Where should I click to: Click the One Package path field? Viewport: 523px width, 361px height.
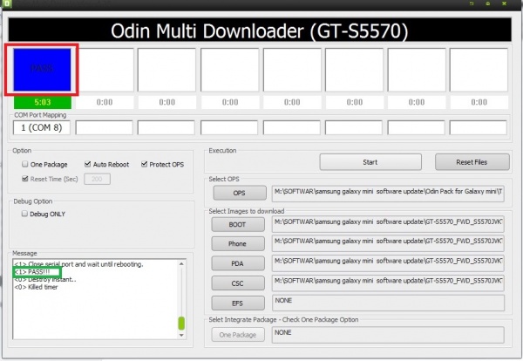click(388, 335)
